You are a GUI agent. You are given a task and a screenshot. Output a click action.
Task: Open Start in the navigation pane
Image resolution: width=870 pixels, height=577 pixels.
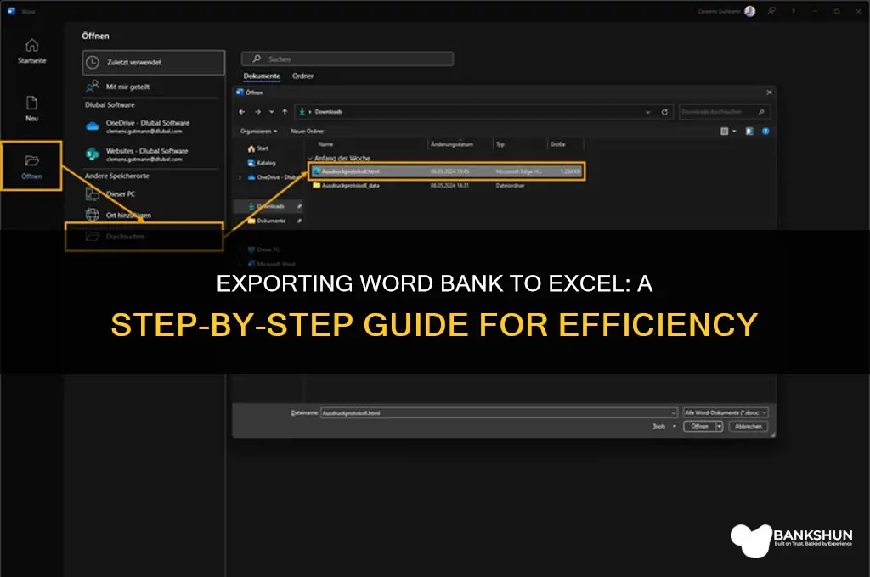pos(258,148)
